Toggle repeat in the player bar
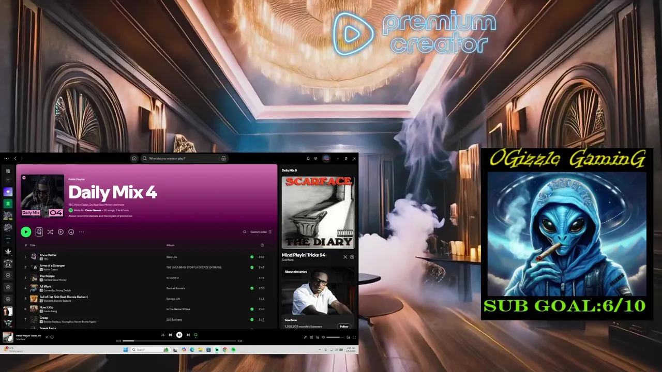Screen dimensions: 662x372 195,335
